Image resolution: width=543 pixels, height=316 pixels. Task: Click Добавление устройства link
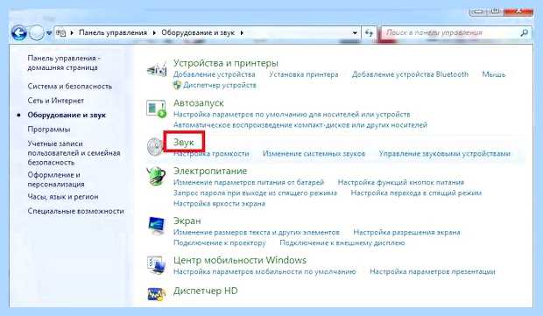pyautogui.click(x=214, y=74)
